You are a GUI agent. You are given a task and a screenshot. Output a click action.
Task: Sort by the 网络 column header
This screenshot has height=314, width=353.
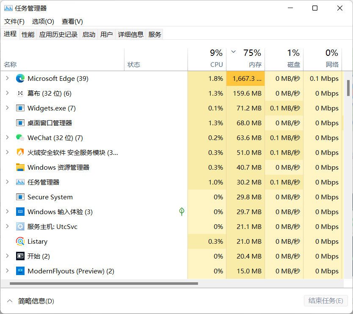pyautogui.click(x=323, y=60)
